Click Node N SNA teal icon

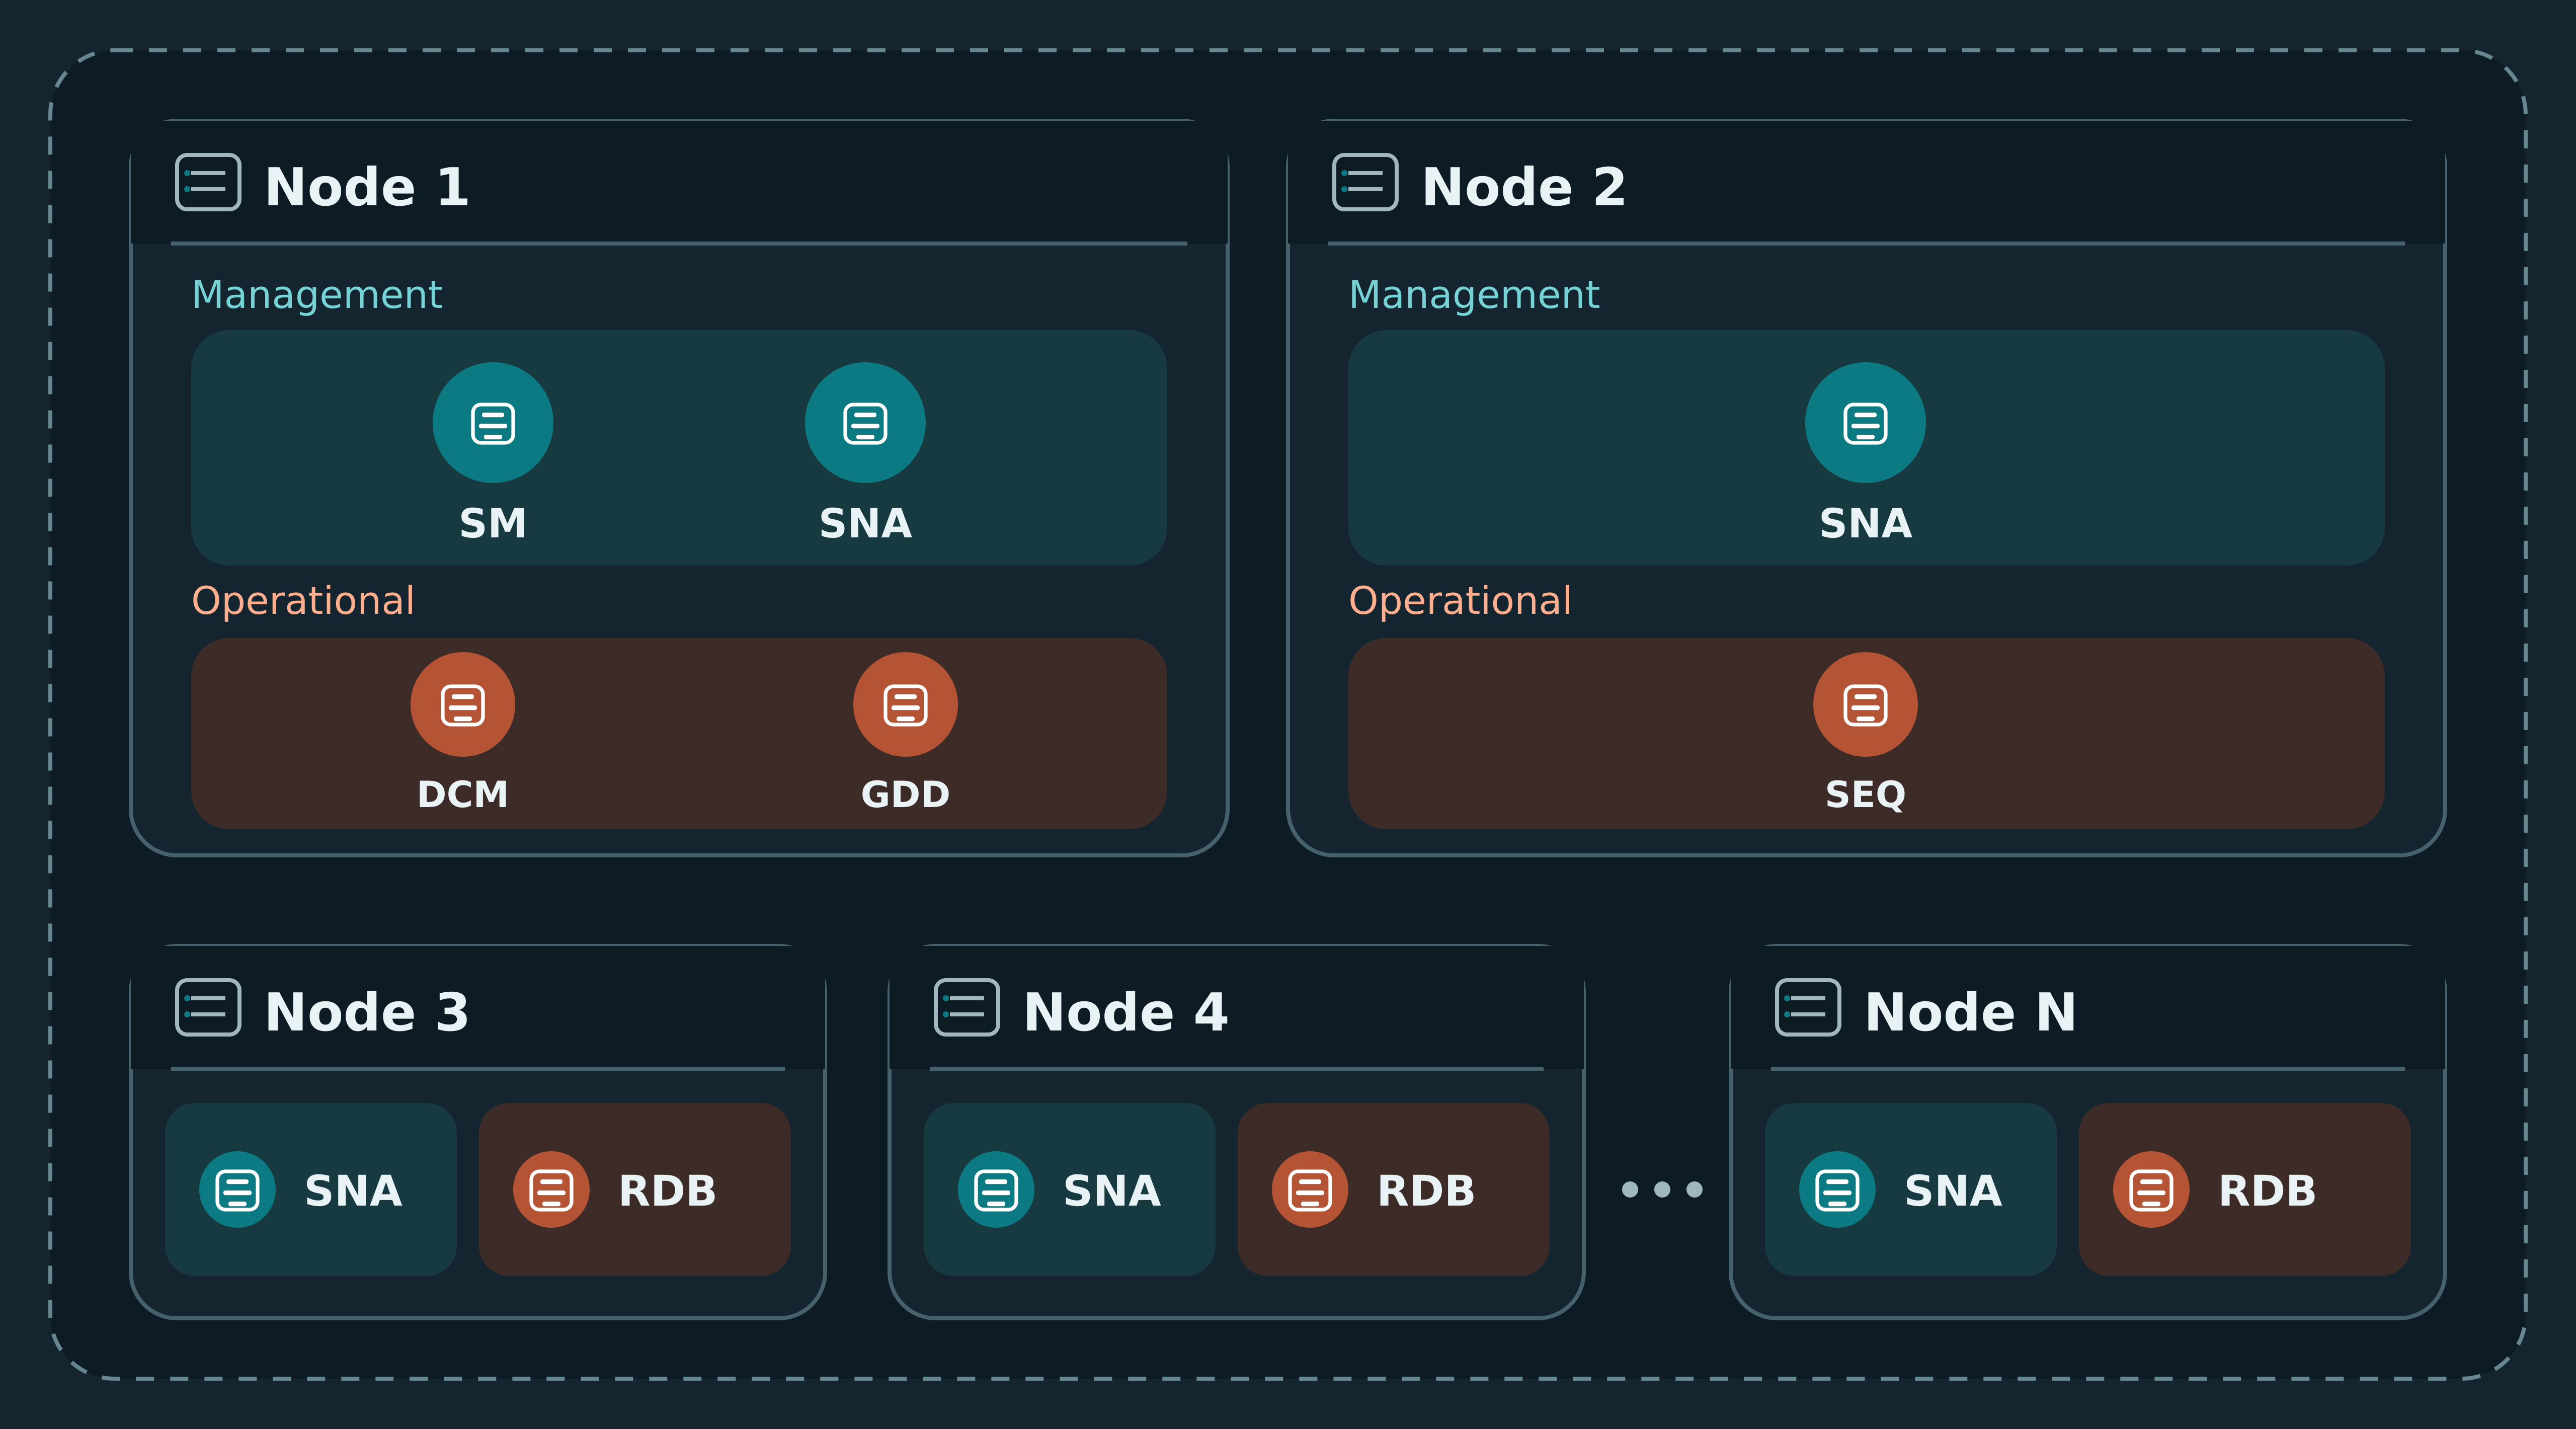click(x=1837, y=1190)
